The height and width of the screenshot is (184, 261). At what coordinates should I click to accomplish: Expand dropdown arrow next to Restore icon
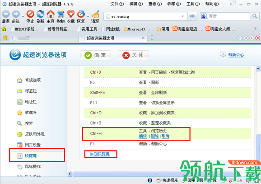88,16
